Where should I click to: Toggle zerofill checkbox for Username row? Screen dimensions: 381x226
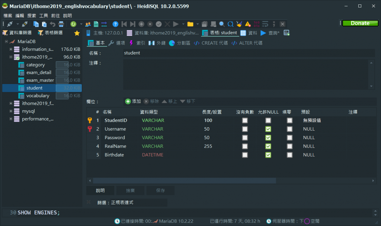pos(289,129)
